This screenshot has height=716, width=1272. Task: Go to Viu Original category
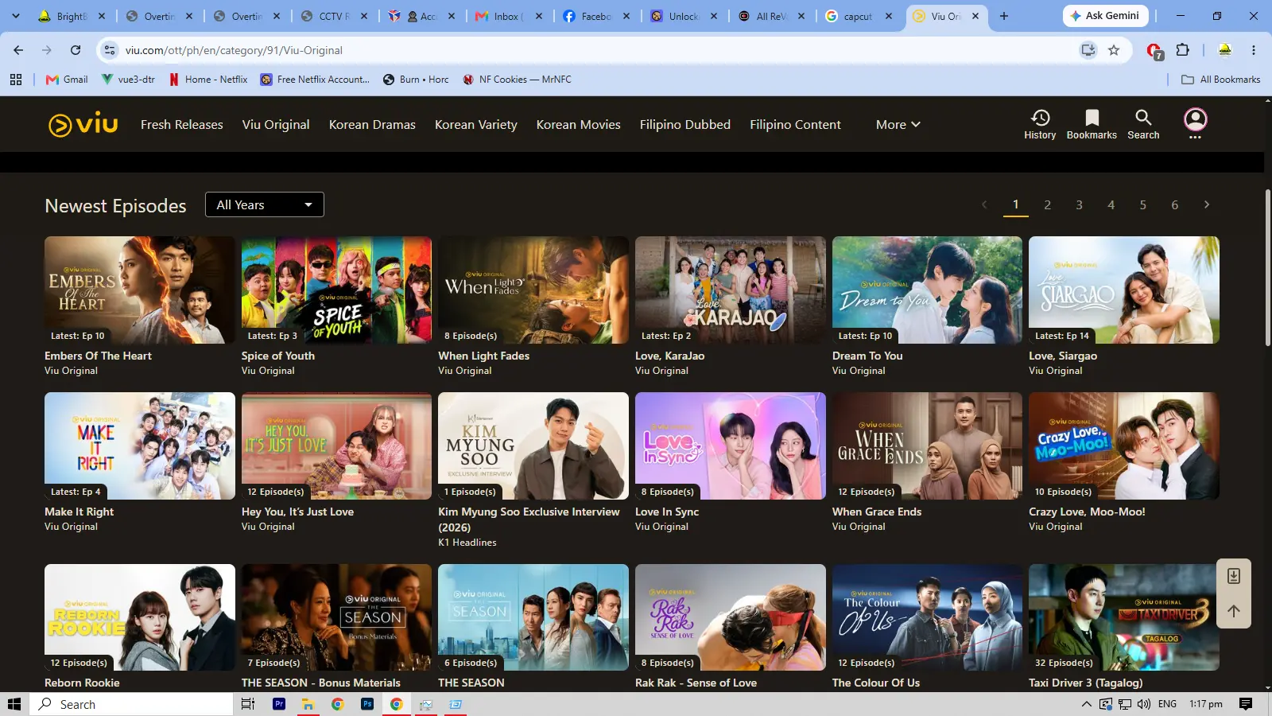(276, 125)
